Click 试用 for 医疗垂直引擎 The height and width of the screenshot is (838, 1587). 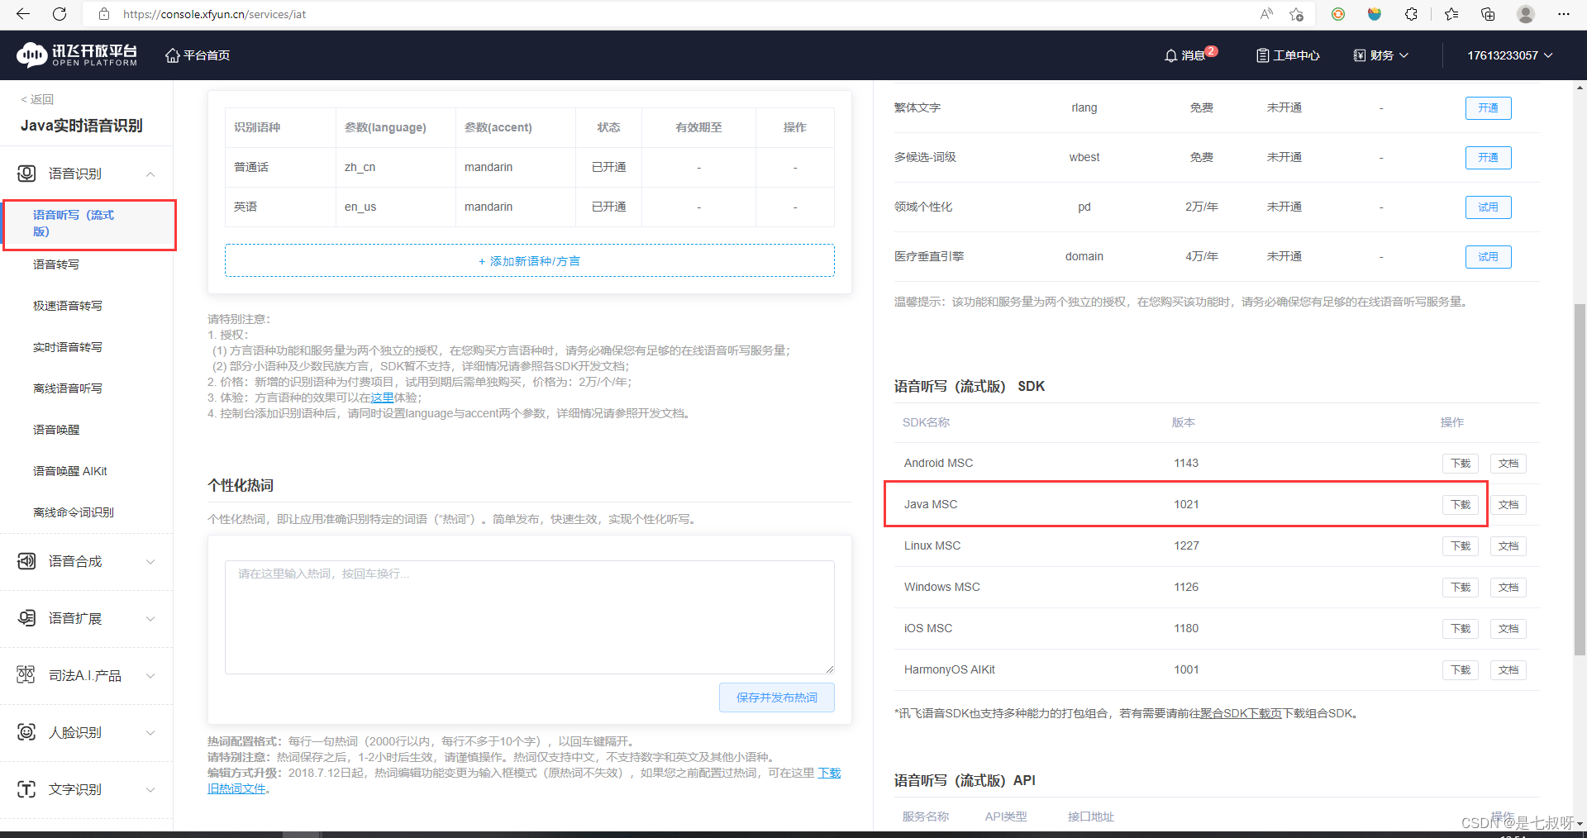coord(1488,257)
